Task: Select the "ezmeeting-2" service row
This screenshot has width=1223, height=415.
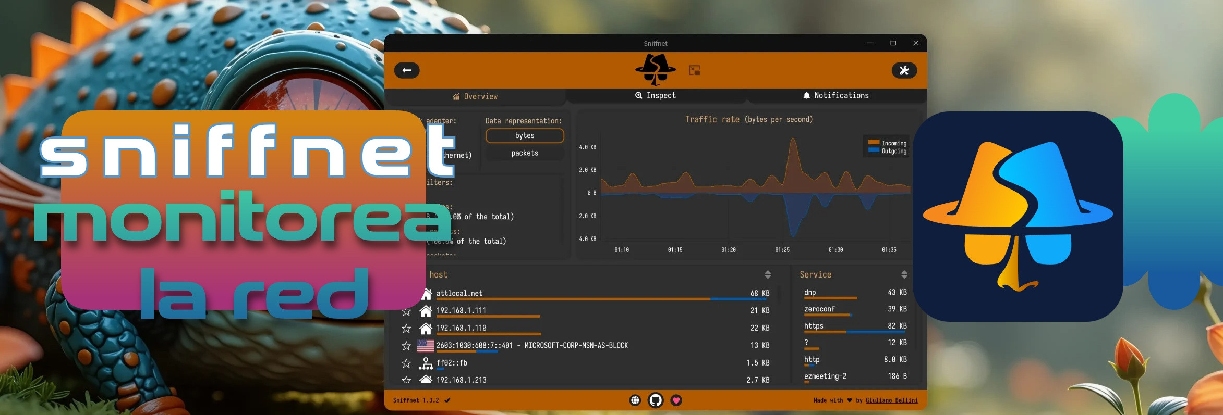Action: pos(855,378)
